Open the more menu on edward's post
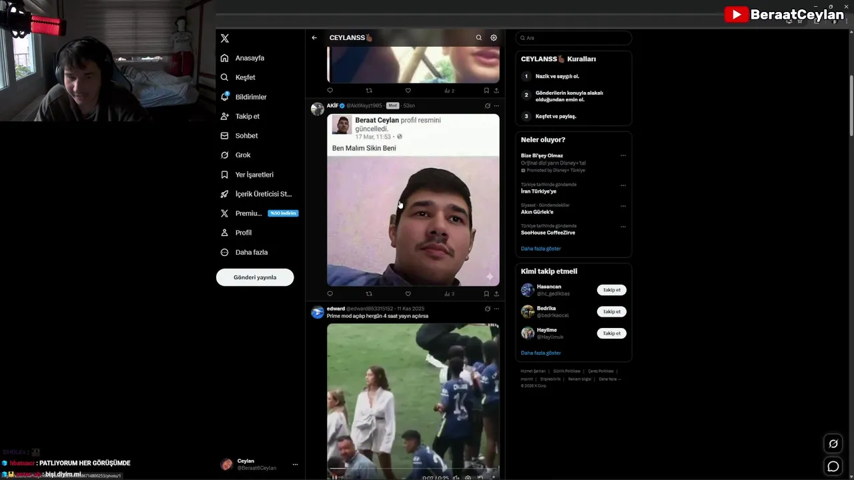This screenshot has height=480, width=854. (496, 309)
